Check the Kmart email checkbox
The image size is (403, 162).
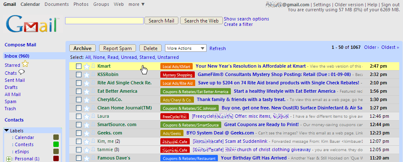pos(79,66)
